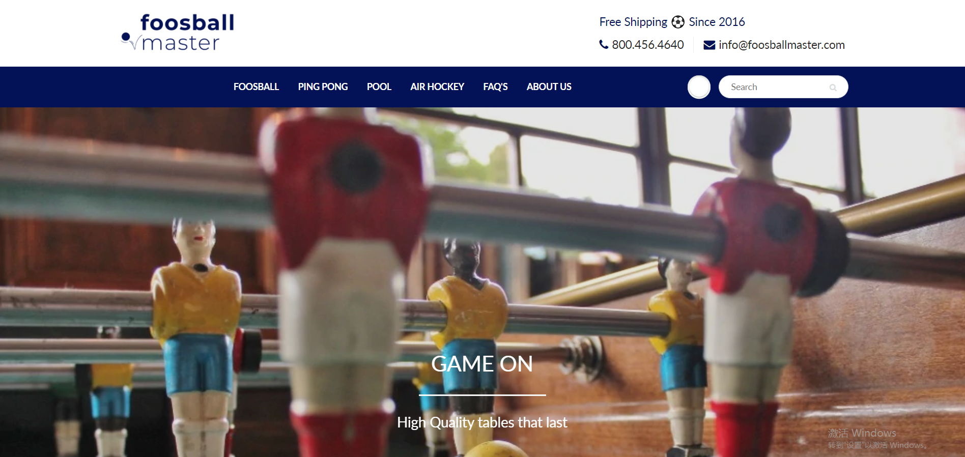Click the info@foosballmaster.com email link
This screenshot has height=457, width=965.
(781, 45)
